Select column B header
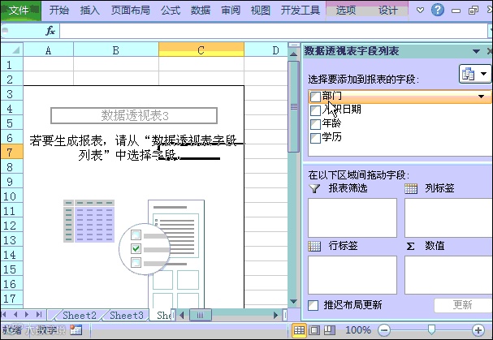Screen dimensions: 493x340 (x=116, y=50)
